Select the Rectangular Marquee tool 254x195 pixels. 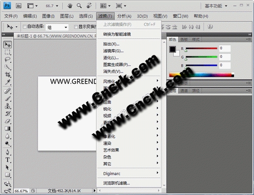[x=8, y=52]
